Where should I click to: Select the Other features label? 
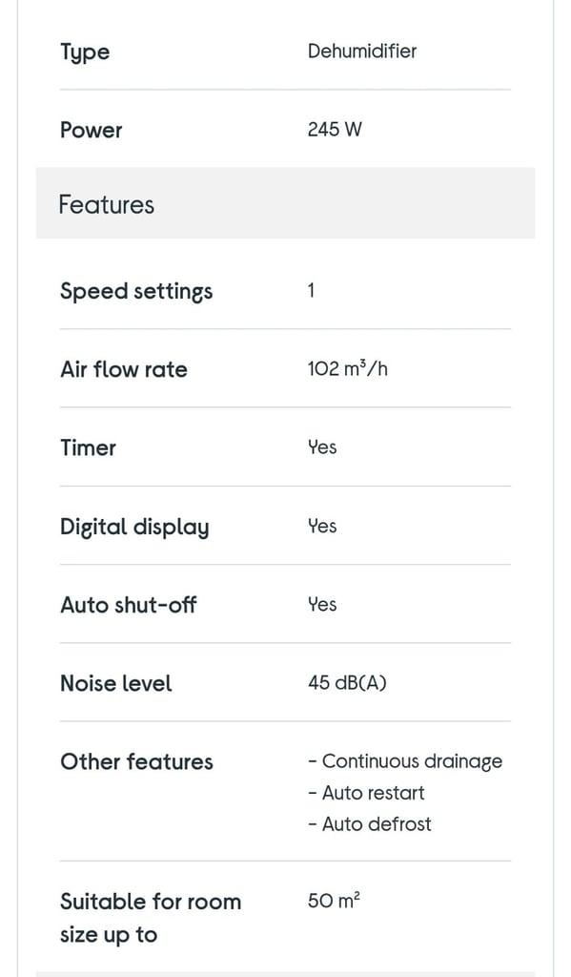click(136, 762)
